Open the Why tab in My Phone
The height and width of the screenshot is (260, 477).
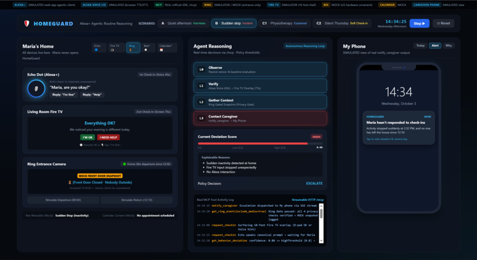[449, 46]
